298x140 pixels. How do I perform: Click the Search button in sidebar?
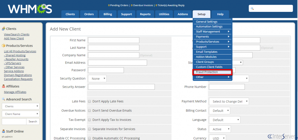[33, 122]
